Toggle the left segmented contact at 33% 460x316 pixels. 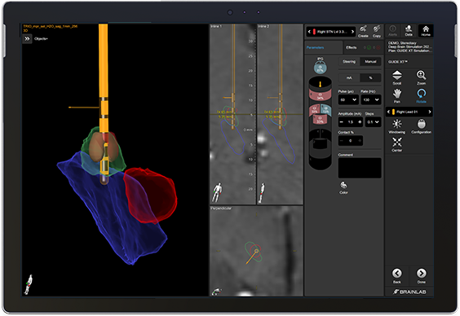point(314,110)
